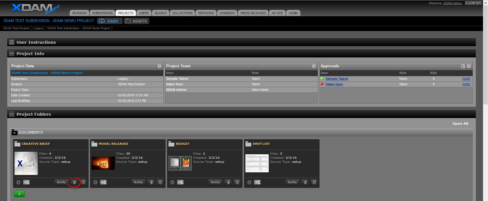Click the upload arrow on Creative Brief folder

[74, 182]
